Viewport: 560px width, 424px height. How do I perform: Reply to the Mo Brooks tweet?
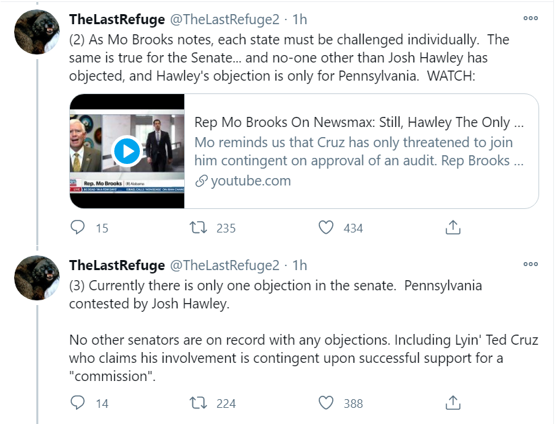click(x=79, y=228)
